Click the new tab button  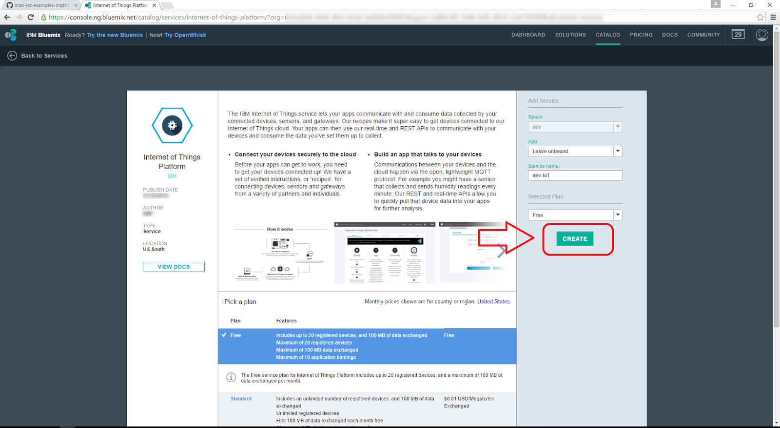[x=167, y=5]
